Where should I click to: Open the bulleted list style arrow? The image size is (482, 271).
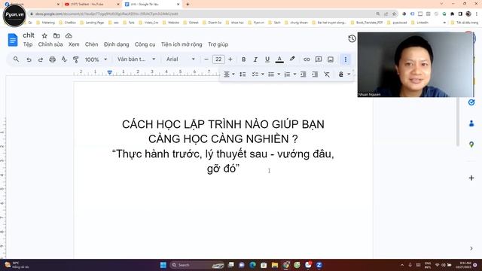(279, 74)
